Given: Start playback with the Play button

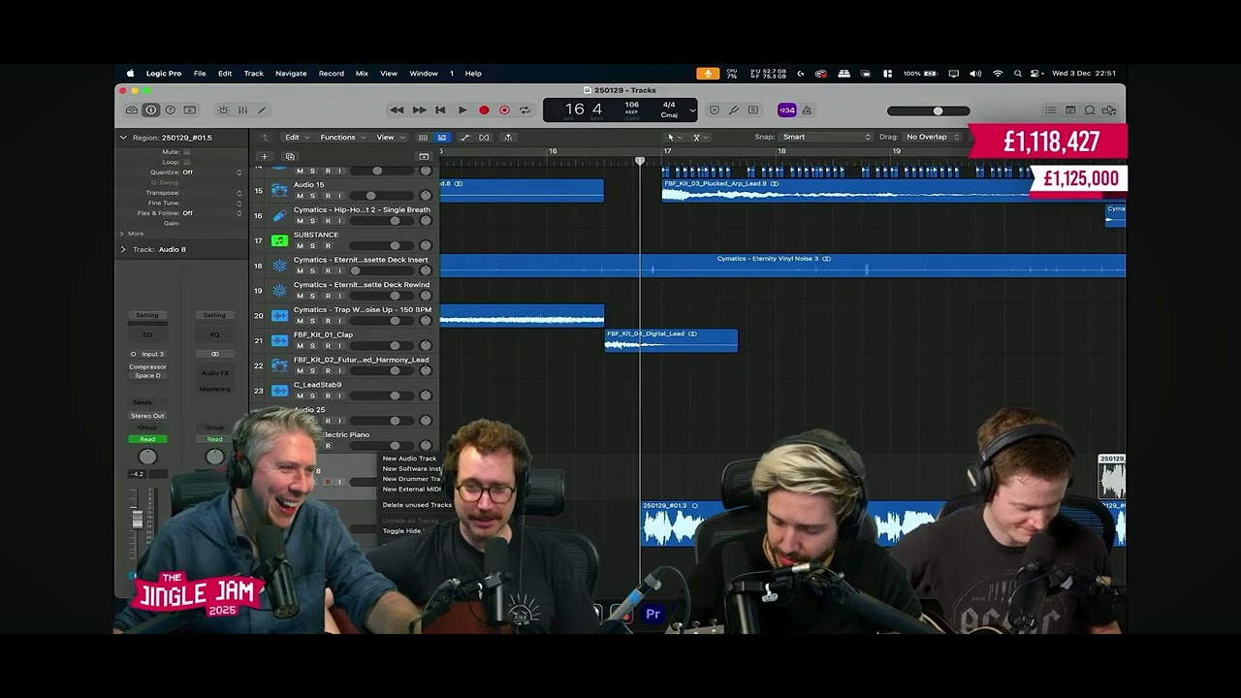Looking at the screenshot, I should tap(462, 111).
